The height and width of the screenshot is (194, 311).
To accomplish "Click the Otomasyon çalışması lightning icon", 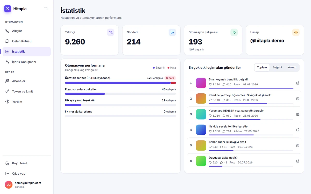I will 234,32.
